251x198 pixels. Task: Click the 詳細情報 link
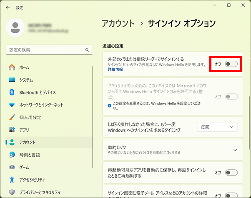tap(115, 70)
